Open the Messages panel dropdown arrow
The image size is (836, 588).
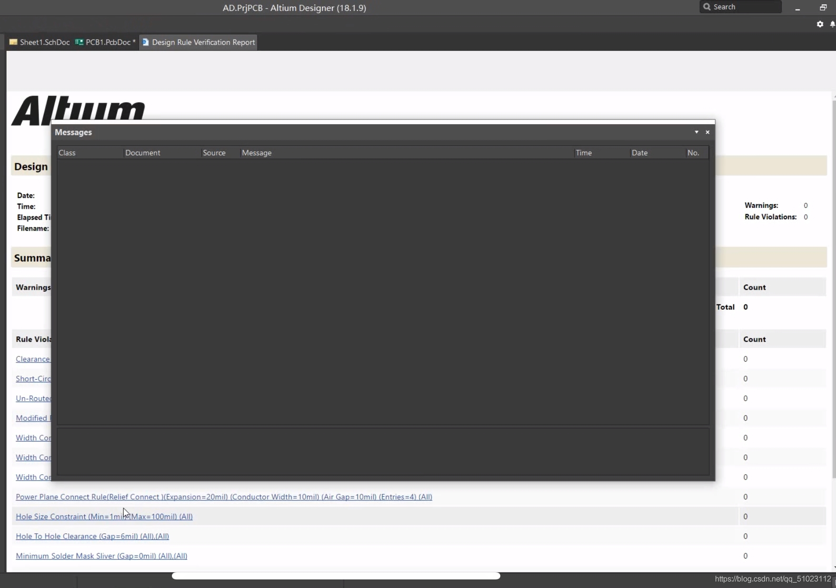click(x=697, y=132)
